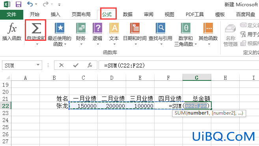Cancel the formula entry with X
The image size is (259, 146).
61,65
